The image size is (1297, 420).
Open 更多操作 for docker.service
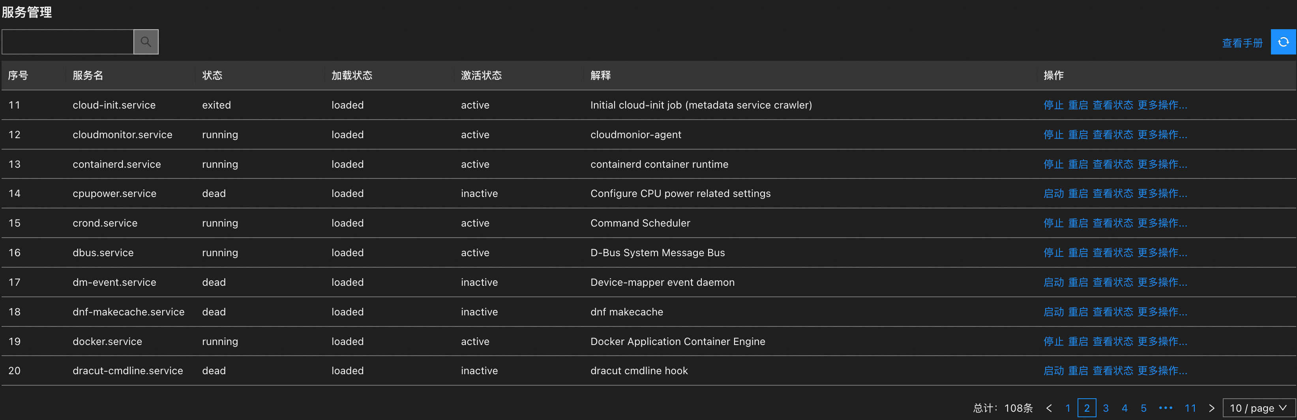tap(1162, 341)
